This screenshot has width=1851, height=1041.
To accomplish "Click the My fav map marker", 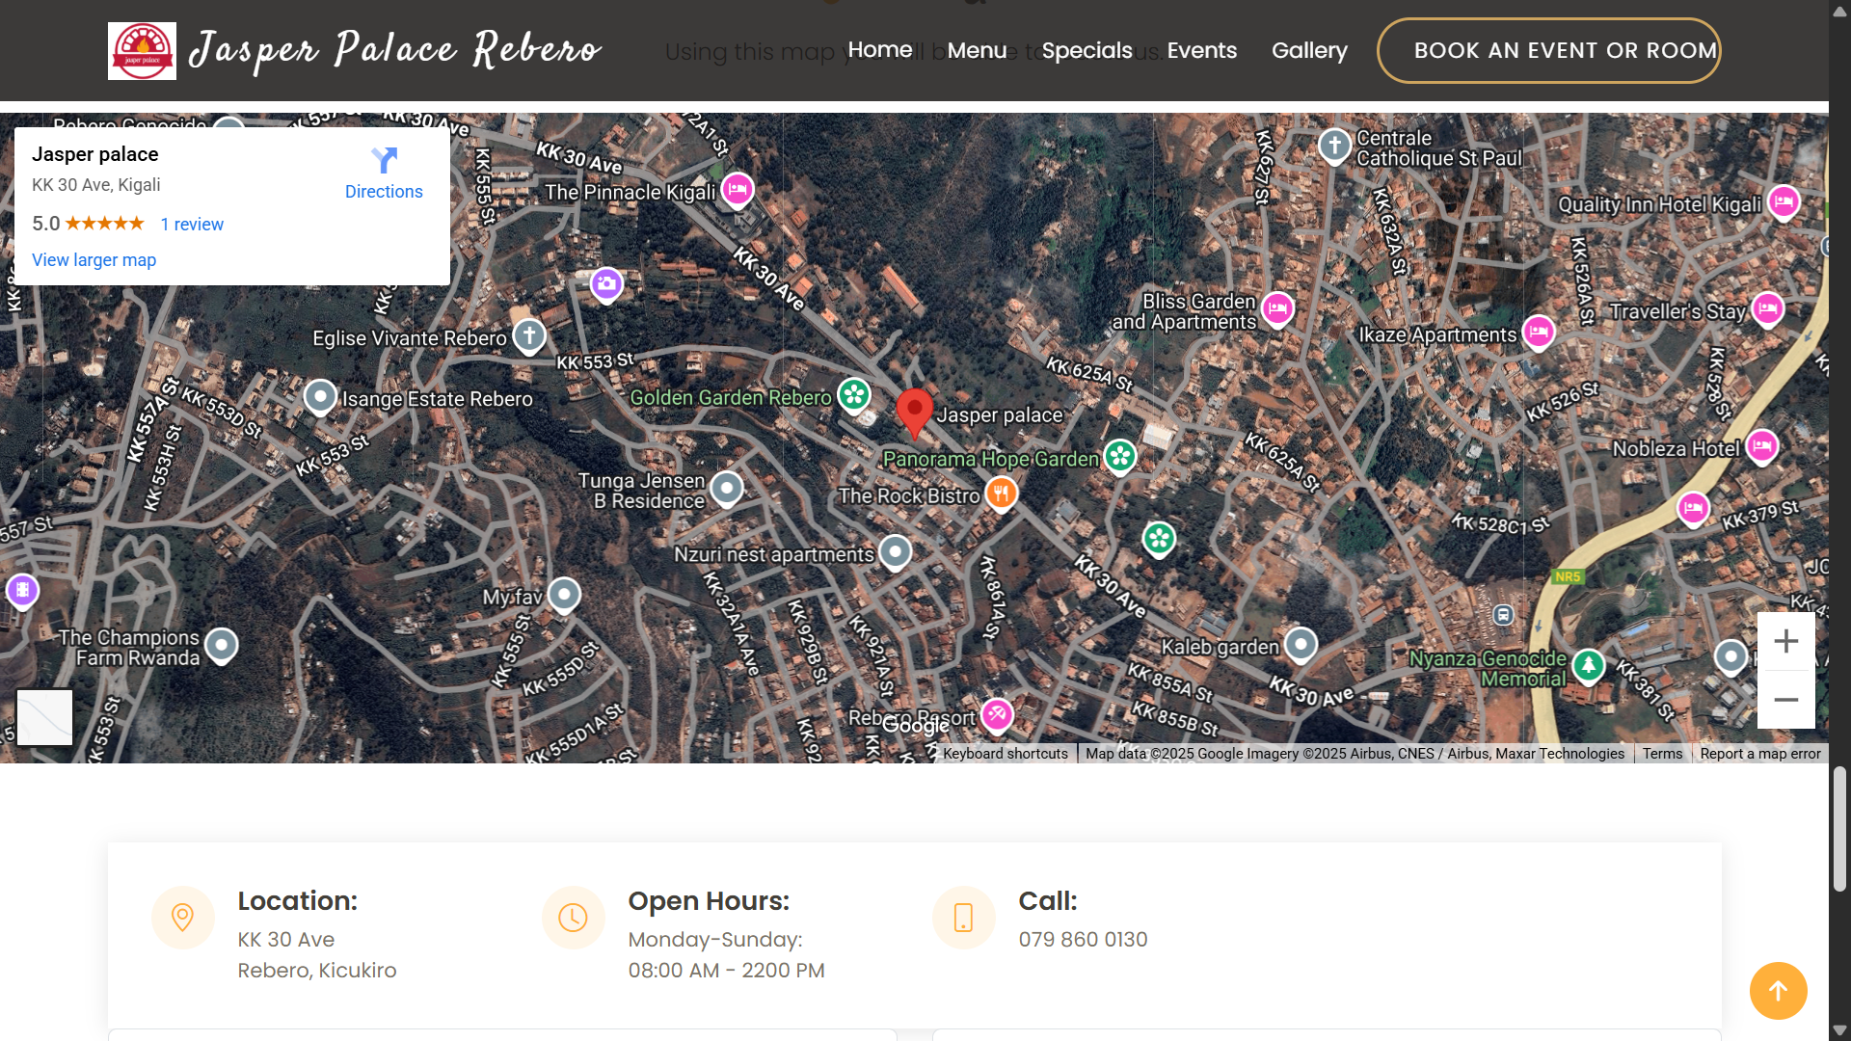I will click(x=564, y=595).
